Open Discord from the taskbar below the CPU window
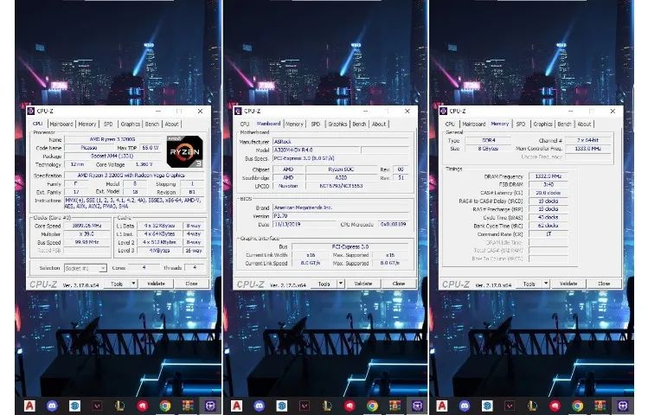This screenshot has height=415, width=648. pyautogui.click(x=53, y=405)
